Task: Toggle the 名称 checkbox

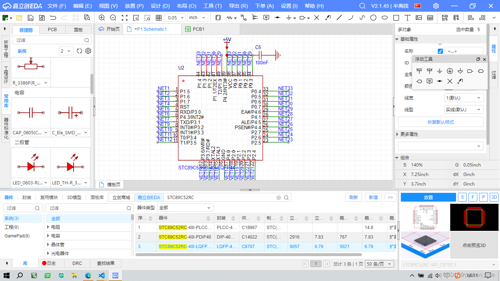Action: click(x=440, y=51)
